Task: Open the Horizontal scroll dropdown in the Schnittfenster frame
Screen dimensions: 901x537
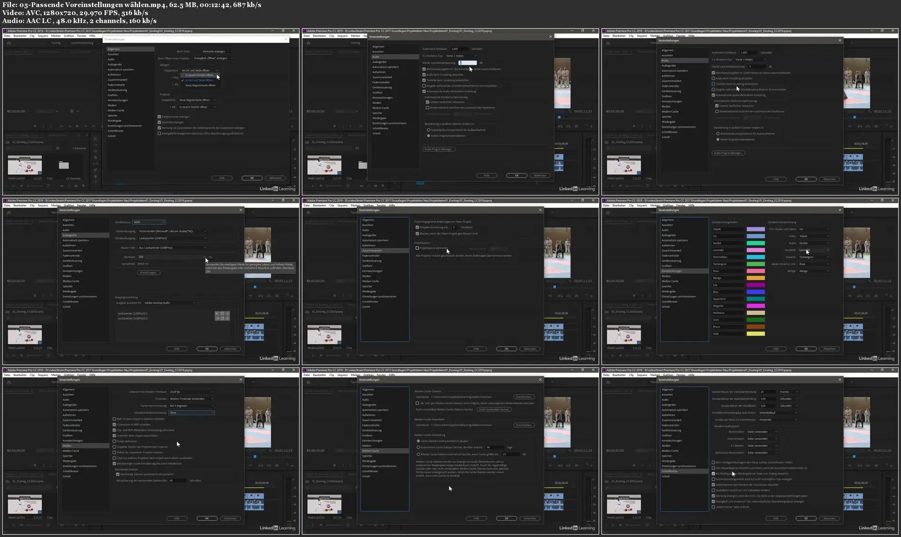Action: click(778, 420)
